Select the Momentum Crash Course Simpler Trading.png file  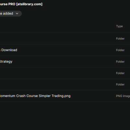(x=65, y=96)
